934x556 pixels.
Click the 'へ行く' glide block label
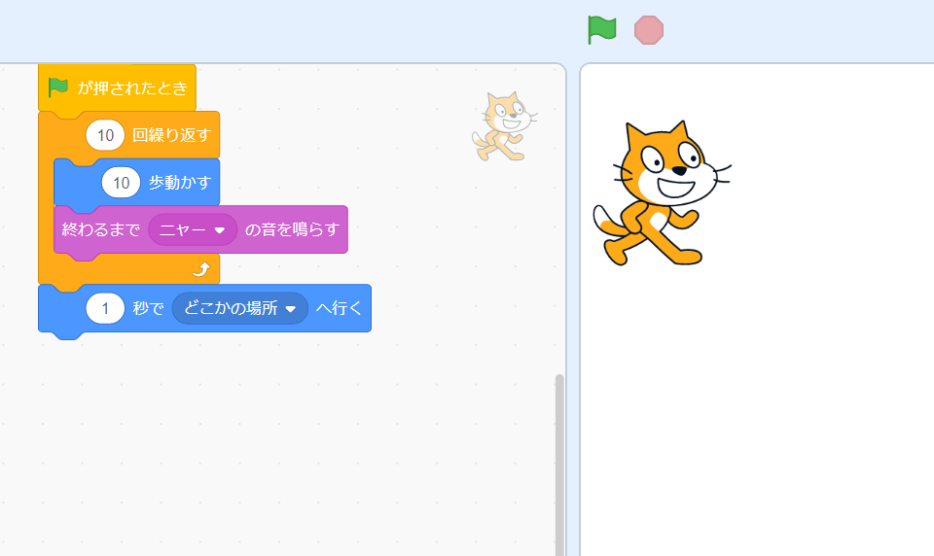point(339,308)
